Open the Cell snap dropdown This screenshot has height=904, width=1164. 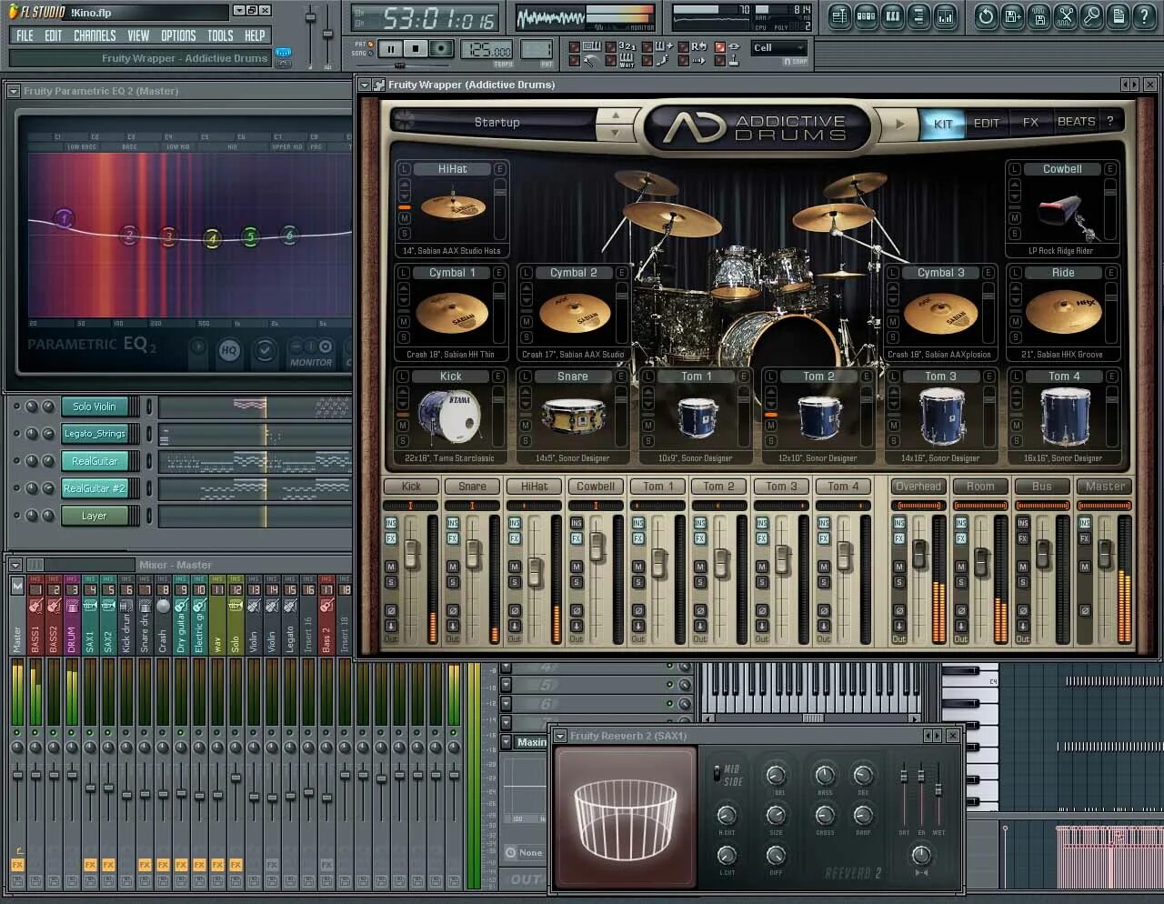coord(780,47)
